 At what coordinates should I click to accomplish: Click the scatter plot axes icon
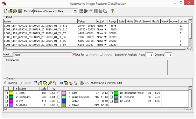point(100,11)
